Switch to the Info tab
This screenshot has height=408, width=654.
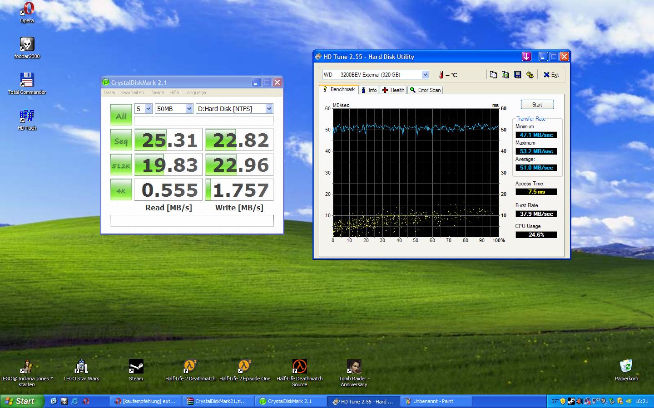point(369,90)
